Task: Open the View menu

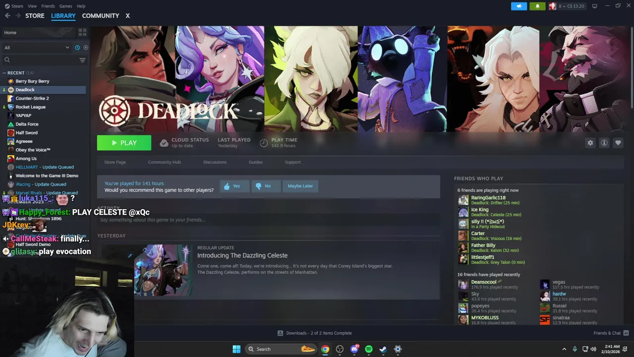Action: tap(32, 6)
